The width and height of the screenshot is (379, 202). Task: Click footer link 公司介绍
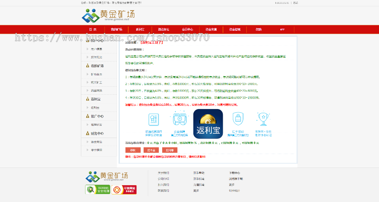tap(163, 179)
